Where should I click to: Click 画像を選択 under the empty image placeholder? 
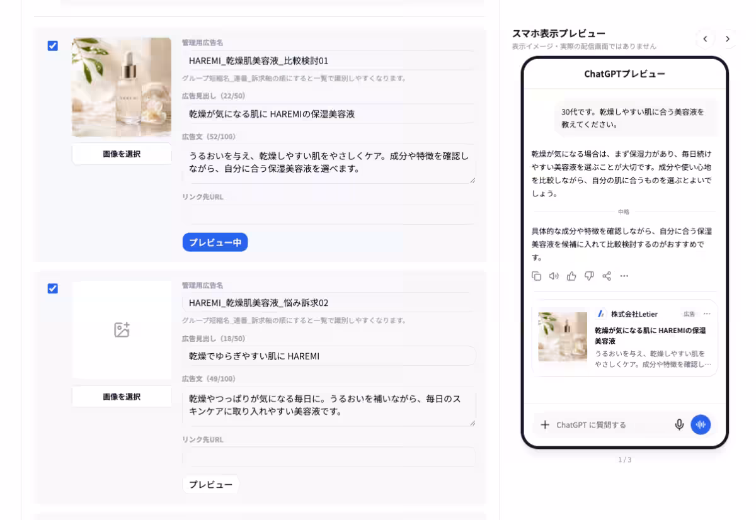coord(122,397)
